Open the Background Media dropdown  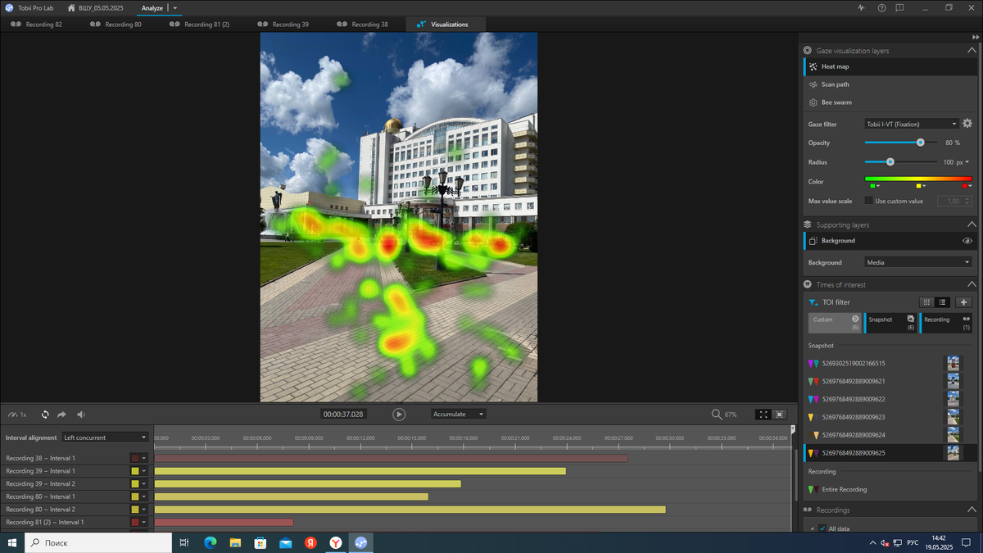tap(918, 263)
